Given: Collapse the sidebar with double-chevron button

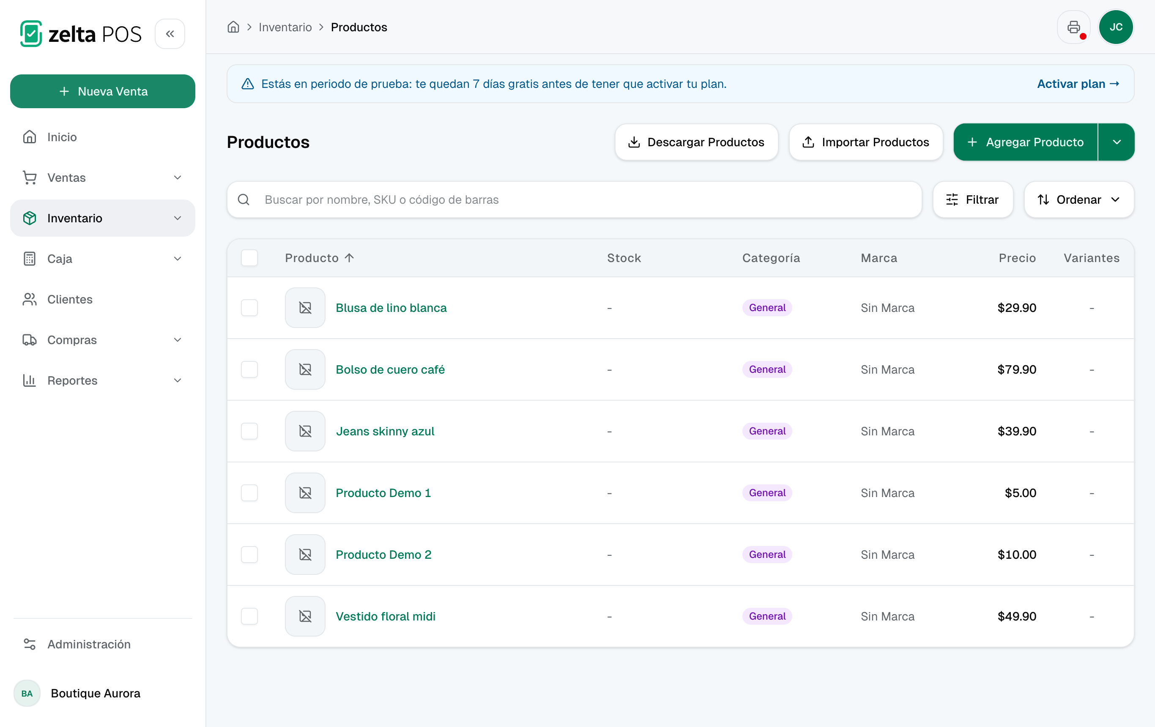Looking at the screenshot, I should [x=170, y=33].
